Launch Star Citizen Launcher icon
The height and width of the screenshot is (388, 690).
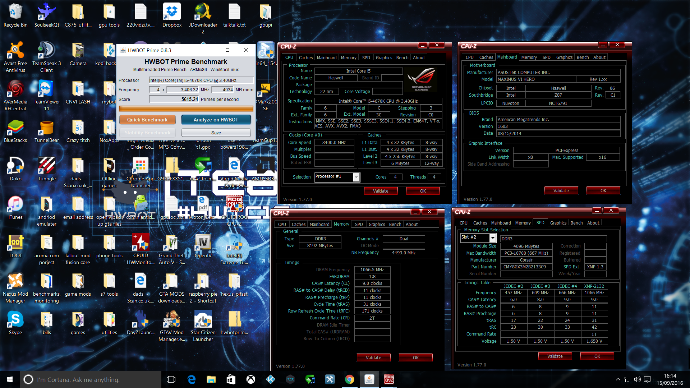click(x=203, y=326)
